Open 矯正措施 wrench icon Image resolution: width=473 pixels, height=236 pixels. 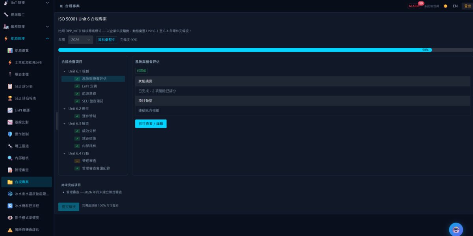[x=10, y=146]
